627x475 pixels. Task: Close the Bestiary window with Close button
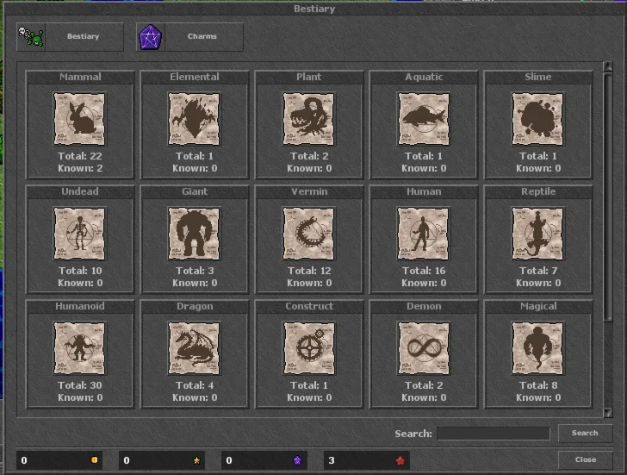point(585,459)
